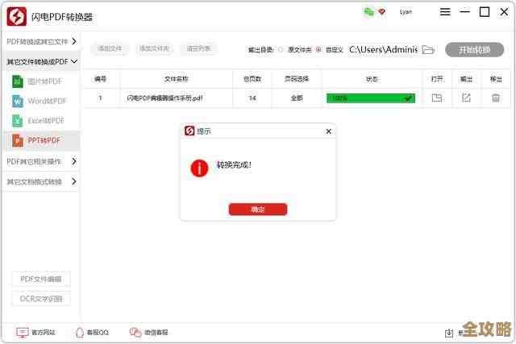Open 官方网站 link at bottom
The width and height of the screenshot is (516, 344).
click(44, 333)
